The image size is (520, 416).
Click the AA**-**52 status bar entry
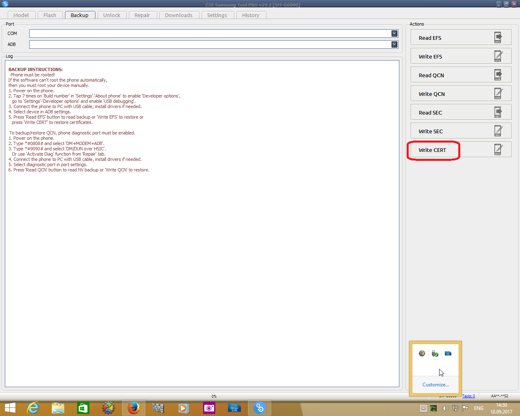click(500, 396)
